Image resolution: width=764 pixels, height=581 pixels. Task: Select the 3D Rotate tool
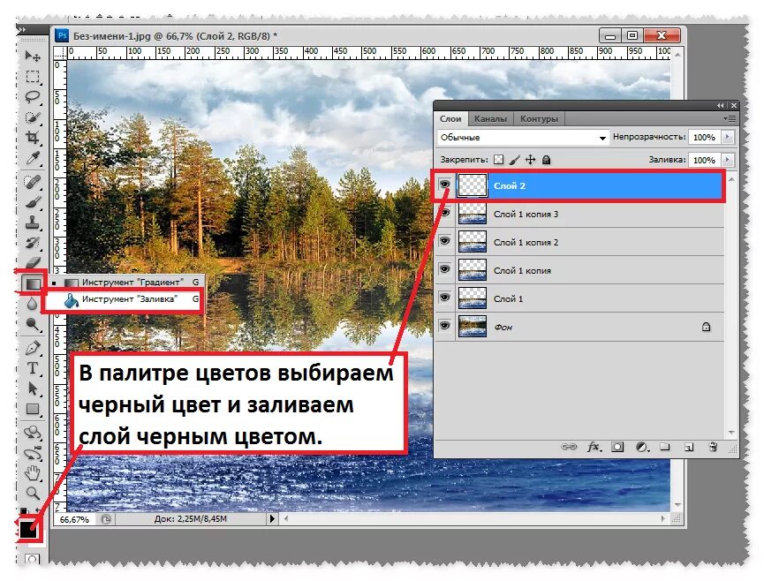[33, 433]
